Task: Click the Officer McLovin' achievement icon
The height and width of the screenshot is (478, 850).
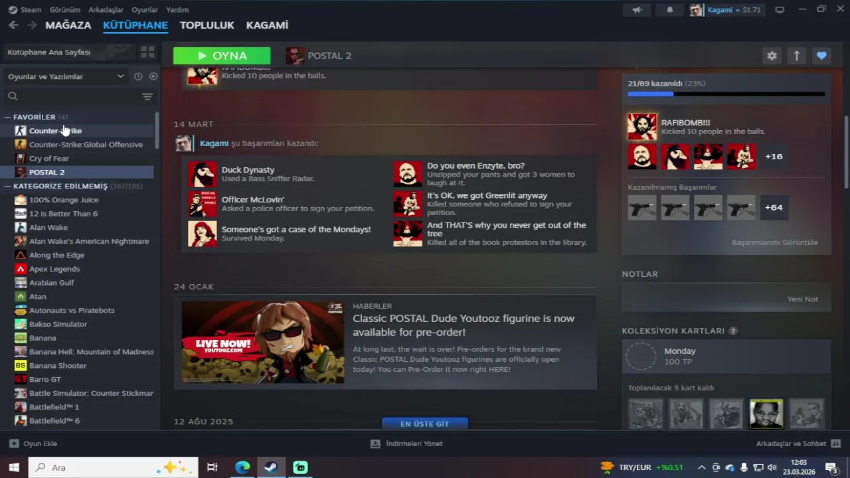Action: (203, 204)
